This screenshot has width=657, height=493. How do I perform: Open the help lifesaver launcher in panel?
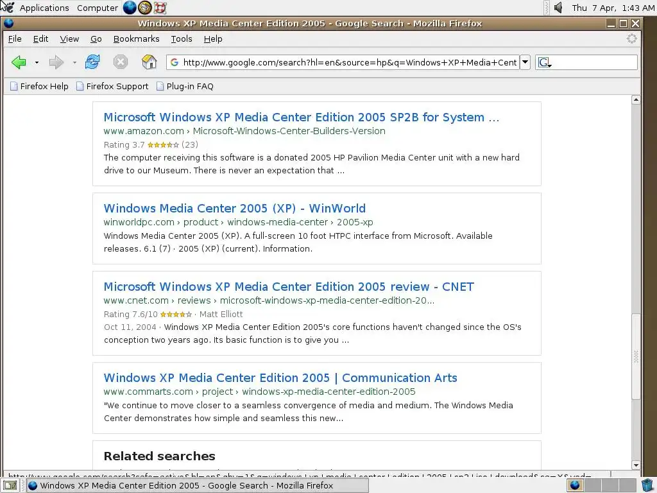pos(160,8)
